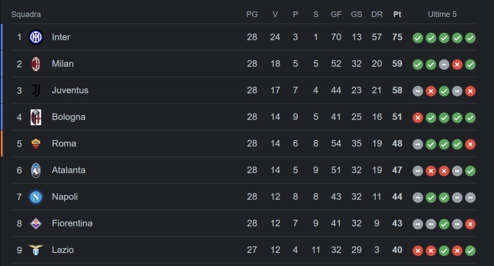The height and width of the screenshot is (266, 494).
Task: Click the Squadra column header
Action: pyautogui.click(x=26, y=14)
